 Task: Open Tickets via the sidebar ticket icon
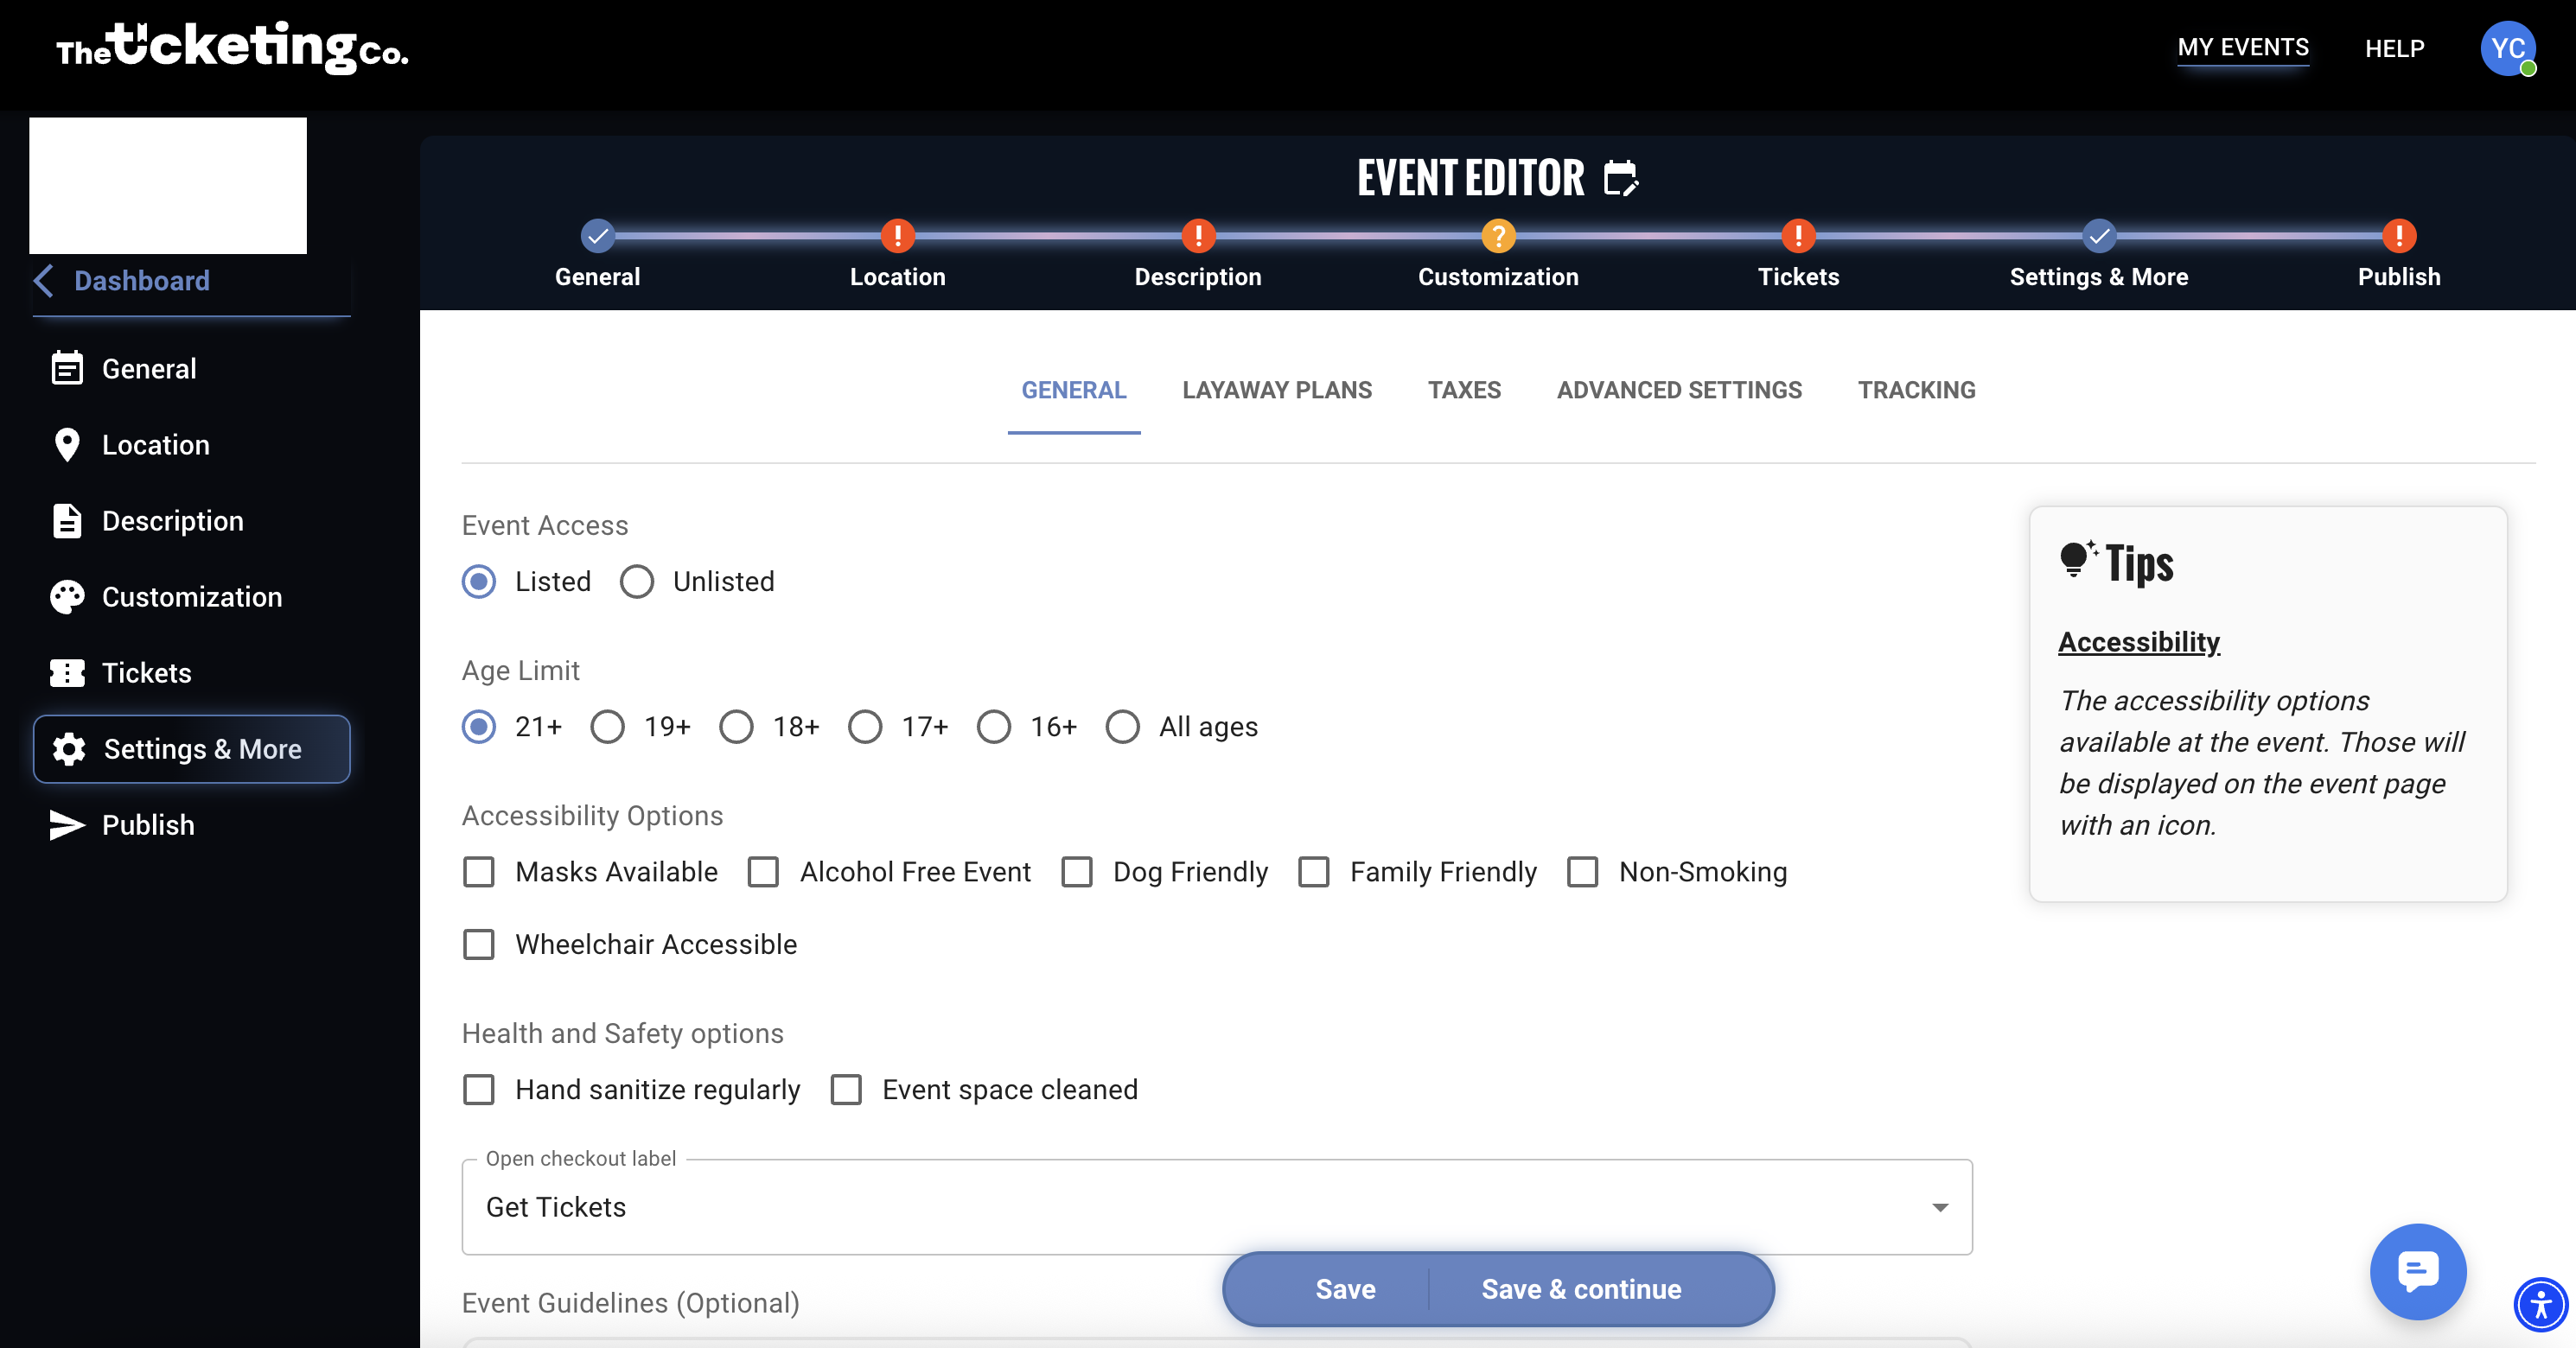(x=67, y=672)
